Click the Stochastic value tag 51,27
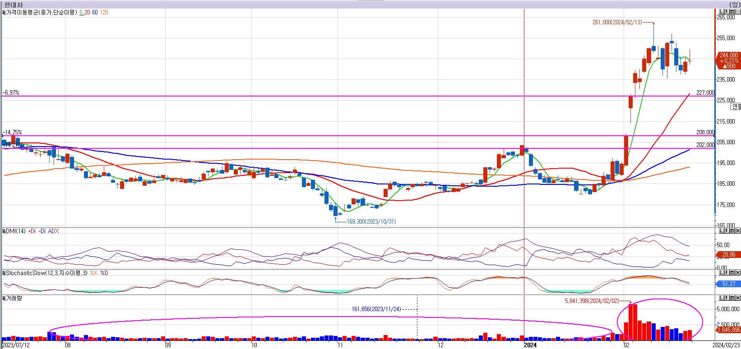This screenshot has width=741, height=349. pos(728,284)
